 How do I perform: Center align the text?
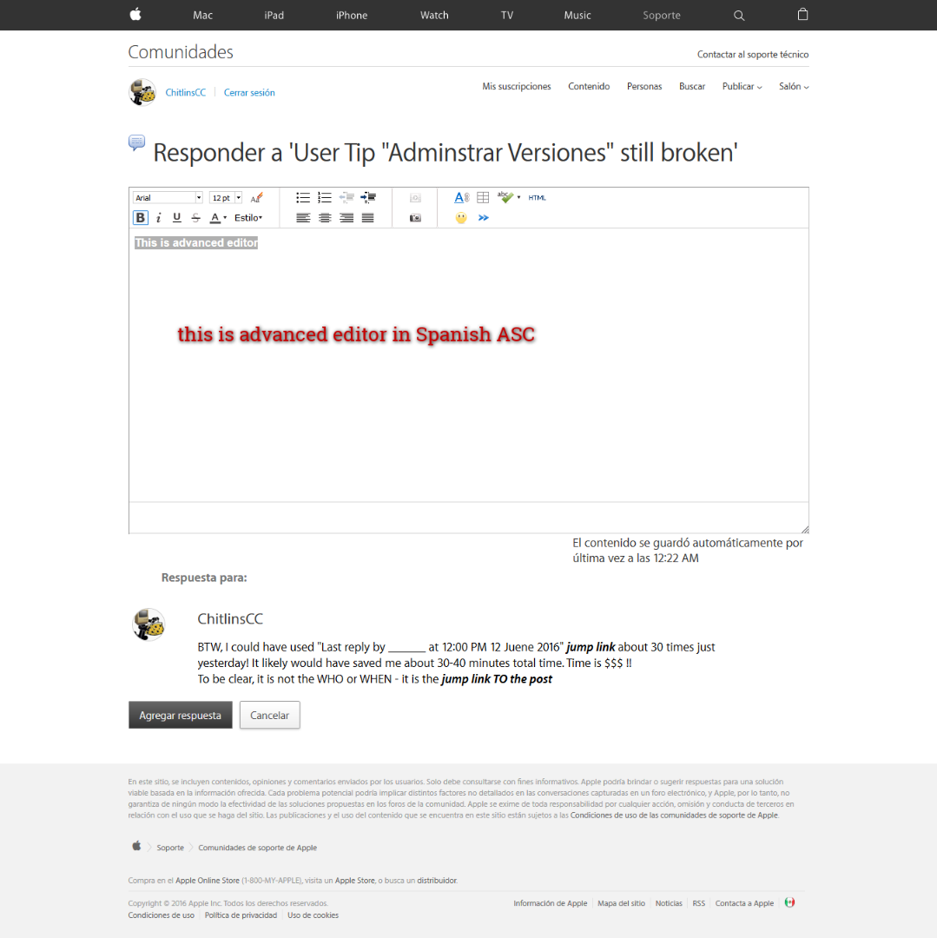325,218
